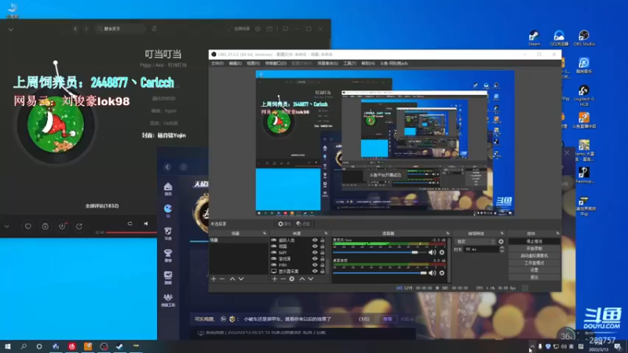Viewport: 628px width, 353px height.
Task: Click the collect icon beside the heart
Action: pyautogui.click(x=46, y=226)
